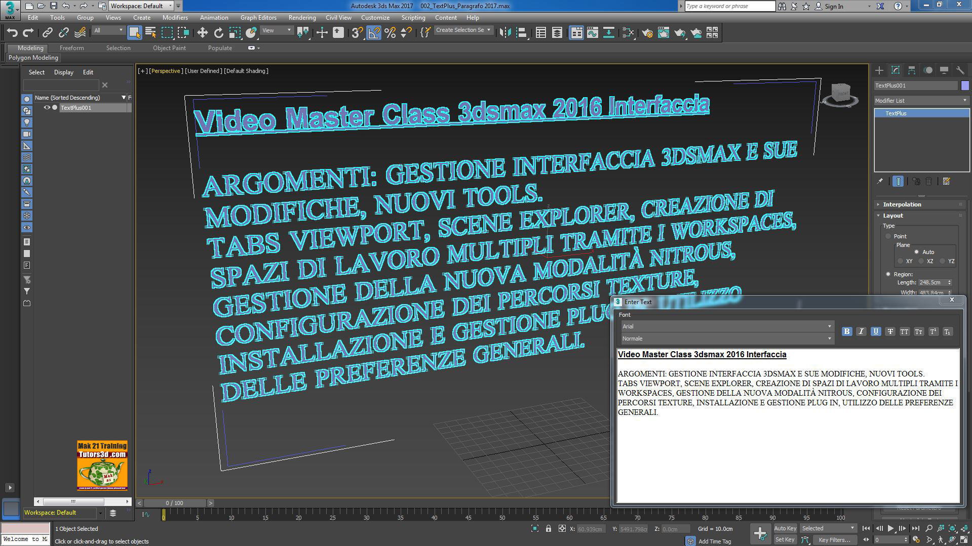
Task: Toggle Underline in Enter Text dialog
Action: 875,331
